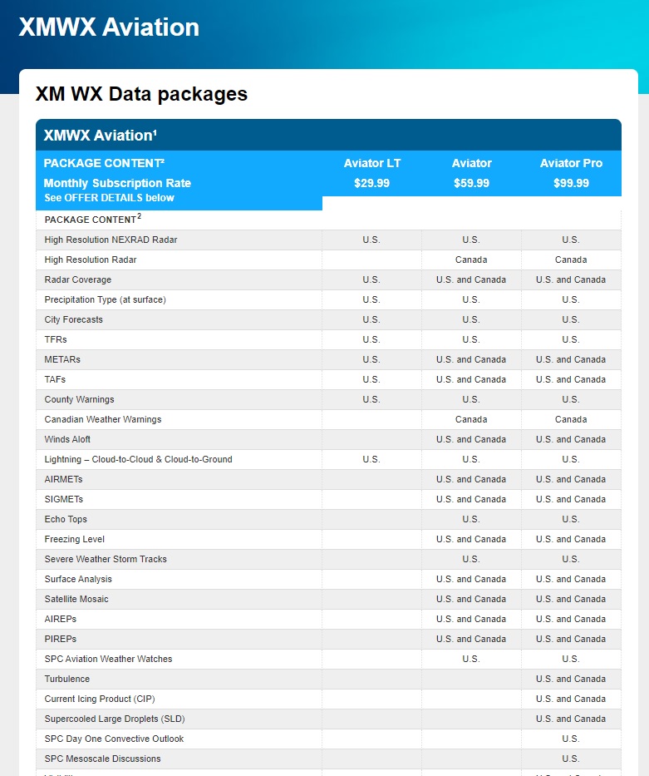This screenshot has height=776, width=649.
Task: Click the $59.99 monthly rate
Action: click(x=471, y=183)
